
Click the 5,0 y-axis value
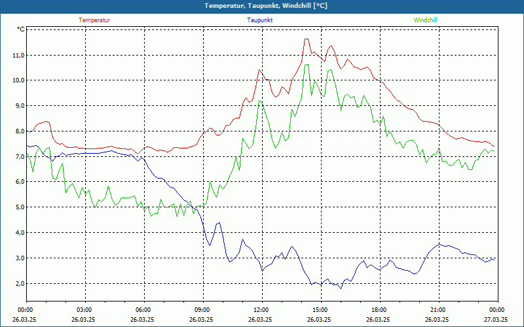coord(20,207)
